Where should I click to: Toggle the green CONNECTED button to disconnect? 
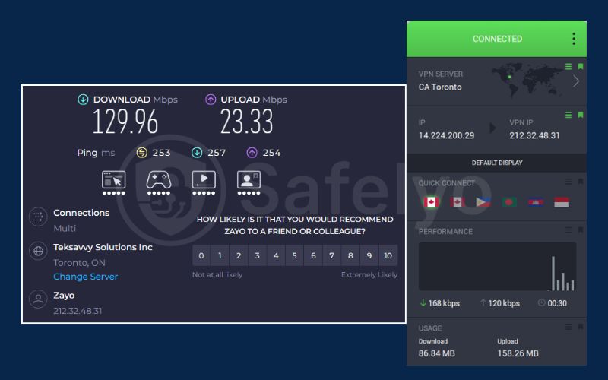497,39
